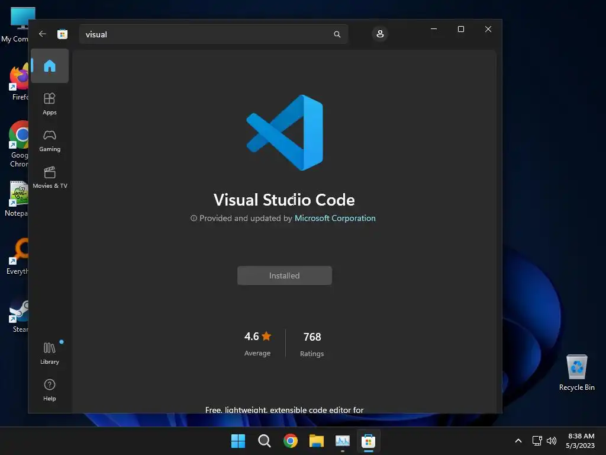Open the network tray icon
The width and height of the screenshot is (606, 455).
(537, 441)
